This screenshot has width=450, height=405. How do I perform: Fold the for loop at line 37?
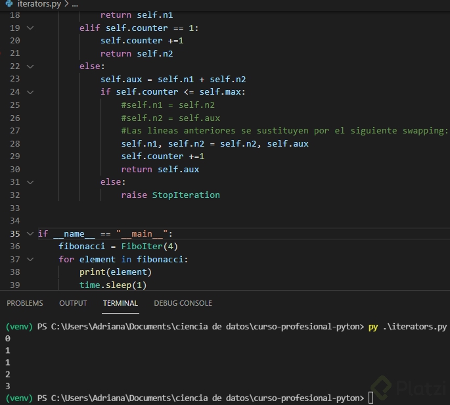click(30, 260)
